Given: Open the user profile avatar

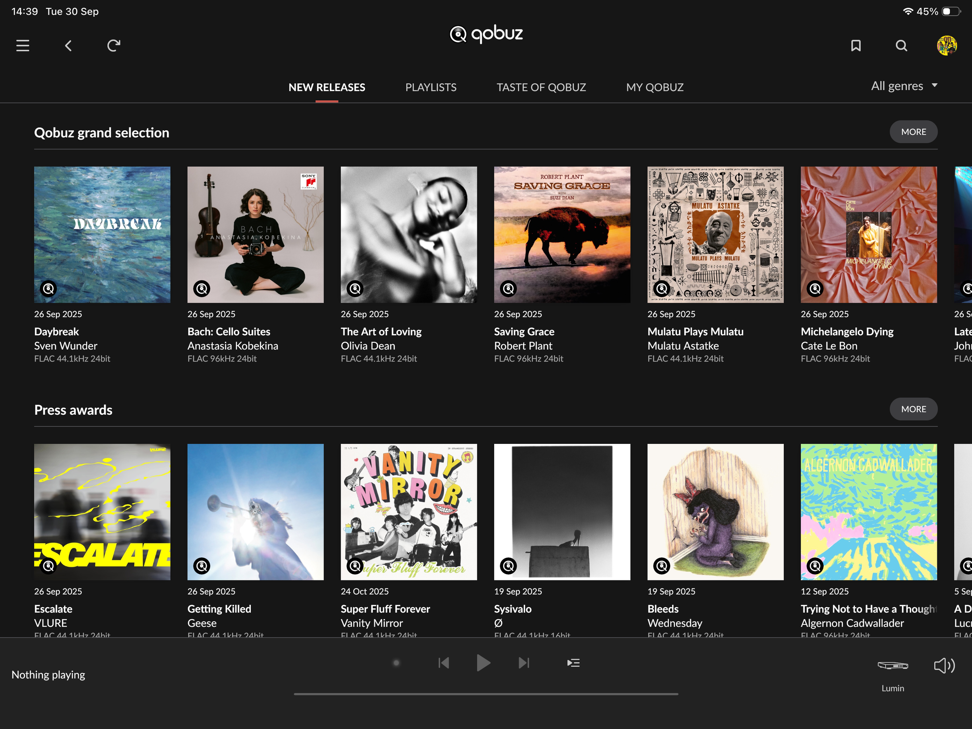Looking at the screenshot, I should (x=946, y=46).
